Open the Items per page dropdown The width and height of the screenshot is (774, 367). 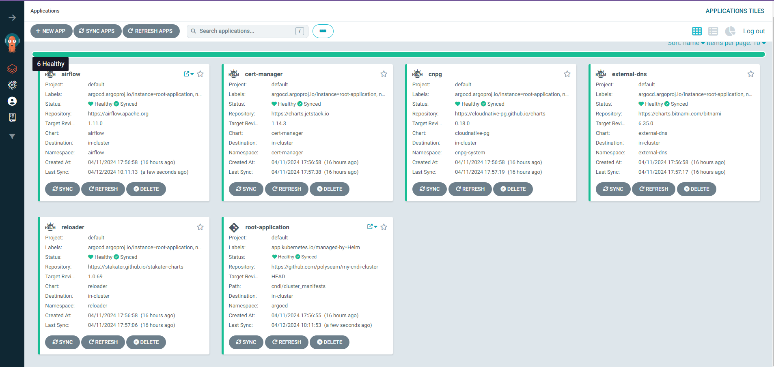pyautogui.click(x=736, y=43)
